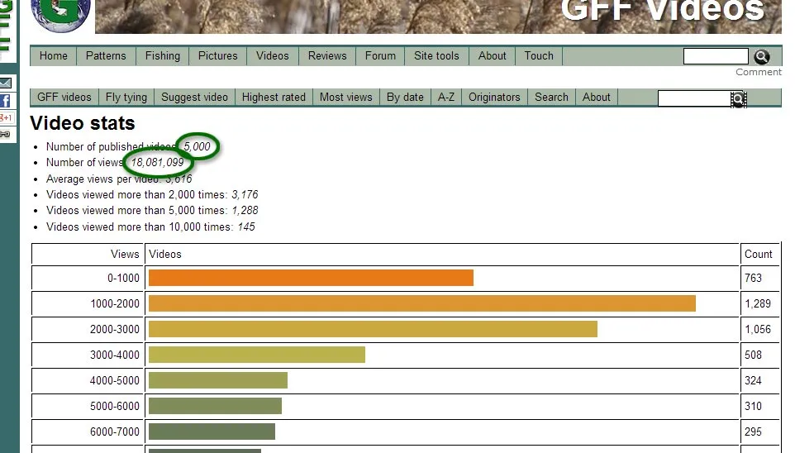Screen dimensions: 795x453
Task: Click the email envelope share icon
Action: (5, 83)
